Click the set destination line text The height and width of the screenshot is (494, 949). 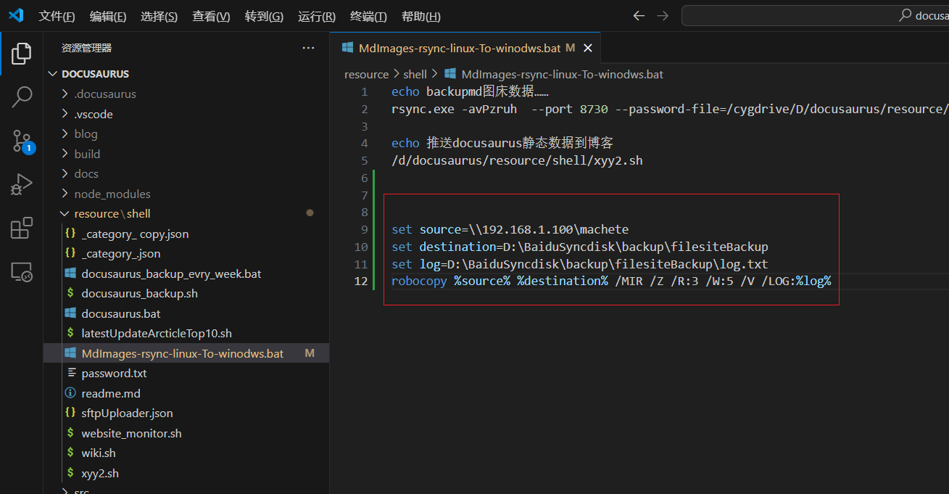coord(579,247)
